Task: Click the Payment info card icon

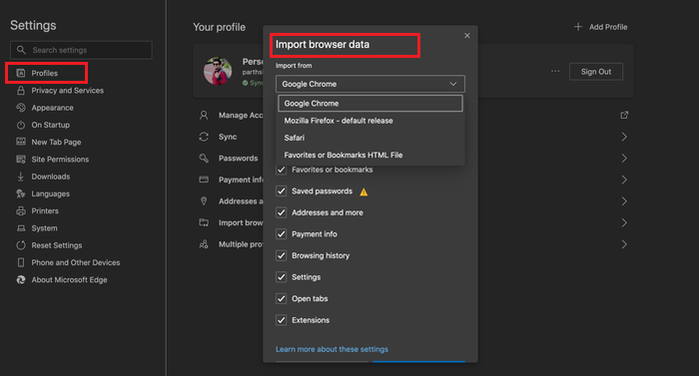Action: pyautogui.click(x=204, y=180)
